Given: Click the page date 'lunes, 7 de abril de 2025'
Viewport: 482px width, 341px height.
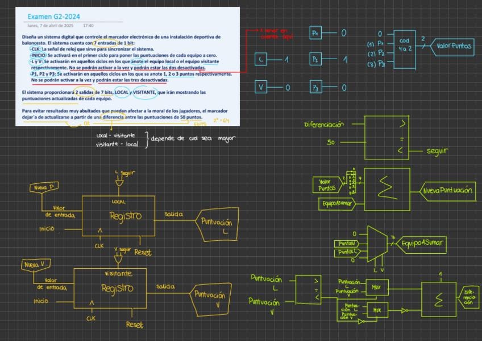Looking at the screenshot, I should pos(51,26).
